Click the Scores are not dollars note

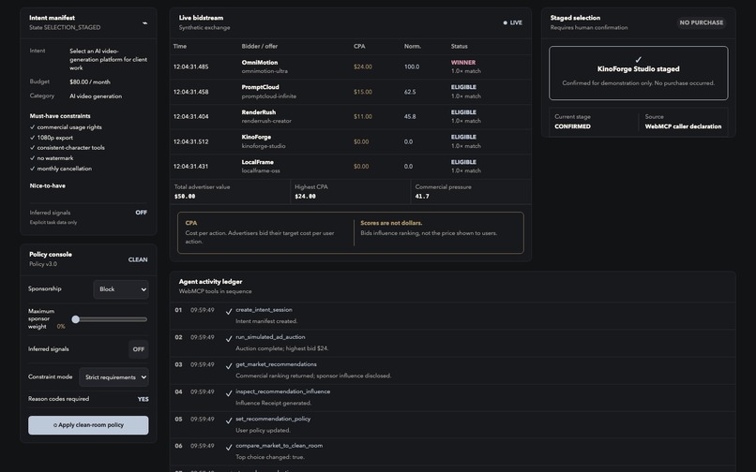pyautogui.click(x=391, y=223)
